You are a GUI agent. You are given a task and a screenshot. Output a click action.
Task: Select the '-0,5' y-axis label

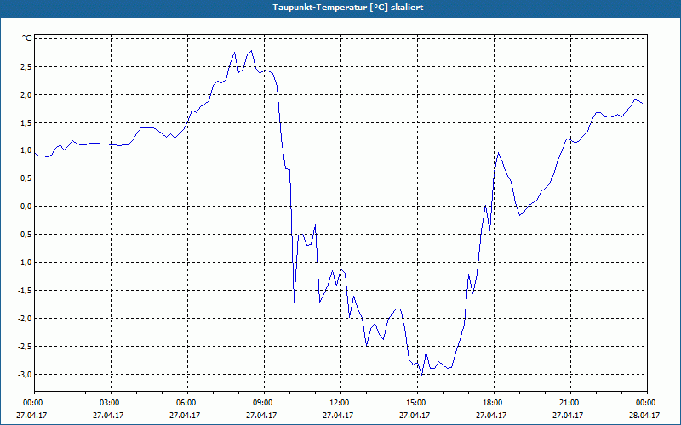25,235
